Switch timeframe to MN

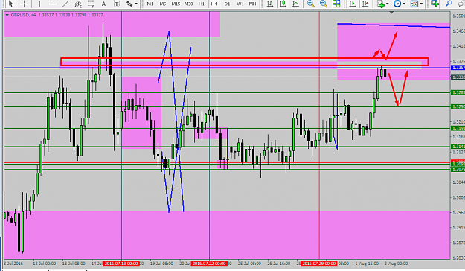pos(253,4)
